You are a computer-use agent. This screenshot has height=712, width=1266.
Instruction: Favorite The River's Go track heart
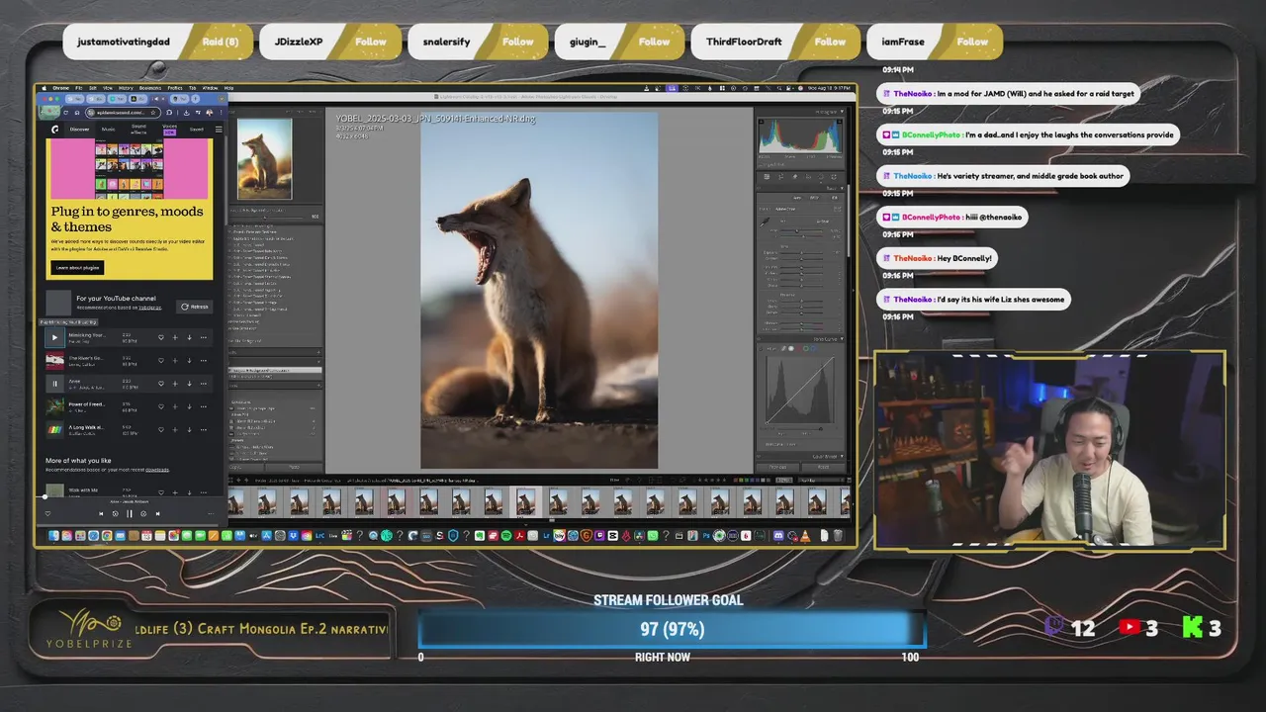pos(161,360)
